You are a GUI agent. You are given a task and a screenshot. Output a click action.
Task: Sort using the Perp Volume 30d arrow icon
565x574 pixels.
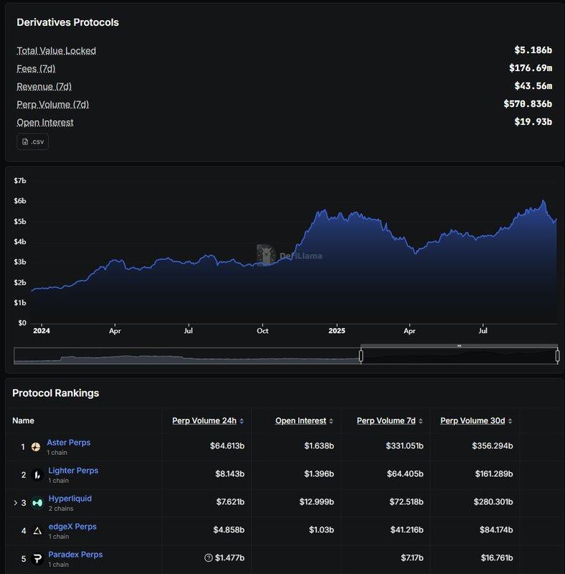point(510,421)
